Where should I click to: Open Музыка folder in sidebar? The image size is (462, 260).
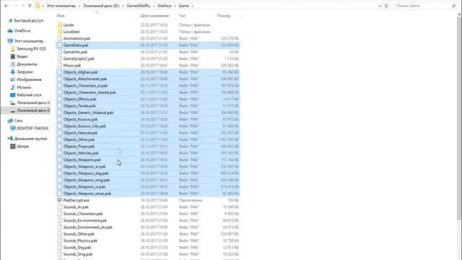[x=24, y=87]
